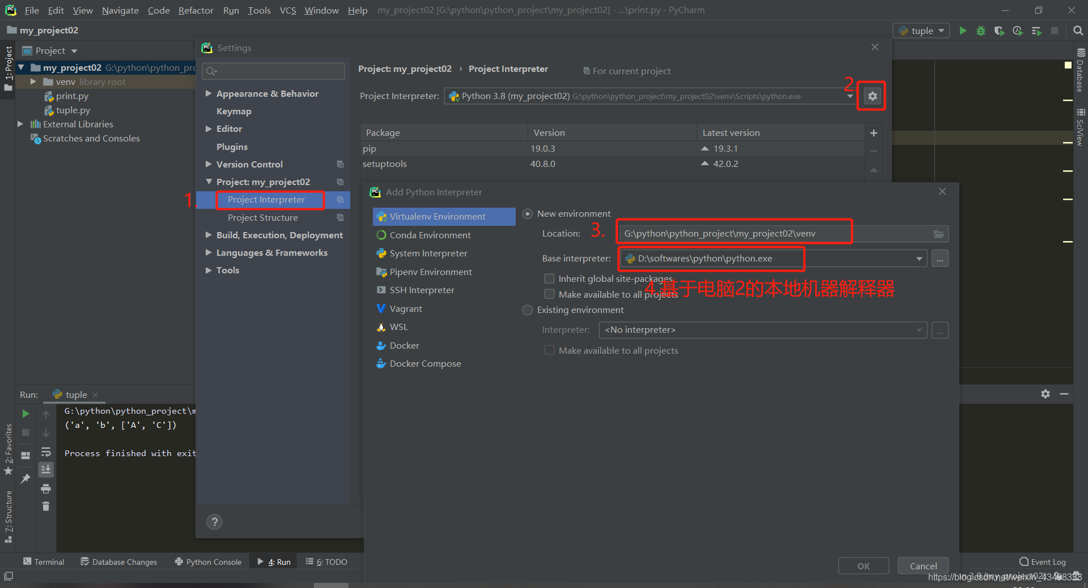Print the run output with printer icon
Viewport: 1088px width, 588px height.
[x=46, y=488]
